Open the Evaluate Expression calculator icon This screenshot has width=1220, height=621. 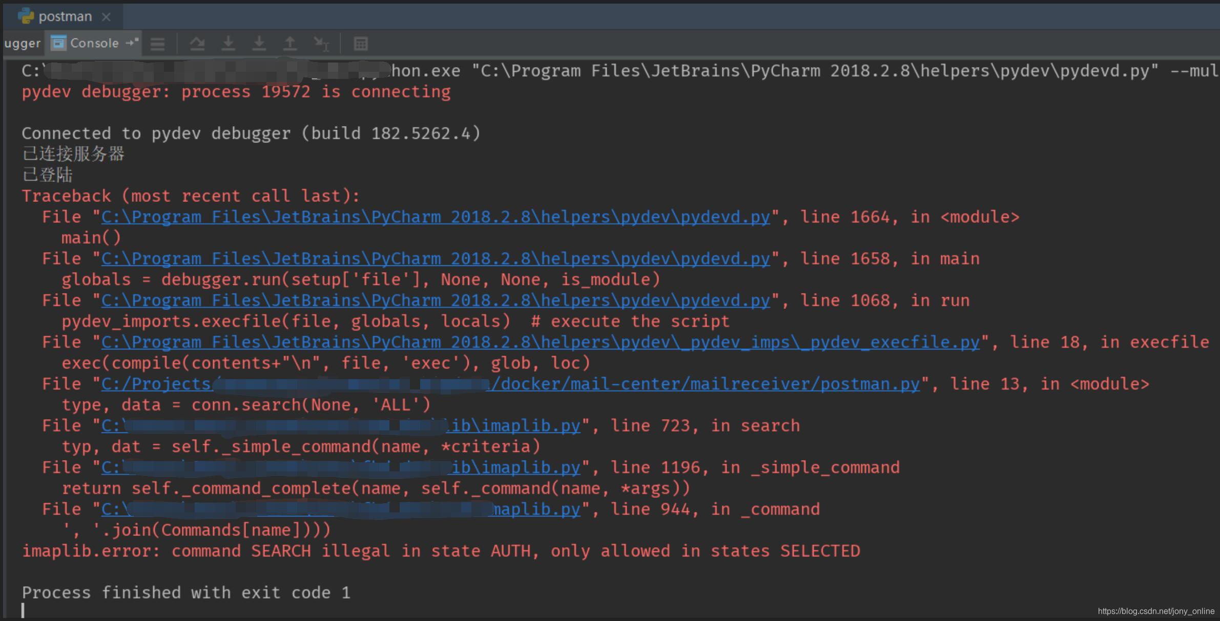point(361,44)
